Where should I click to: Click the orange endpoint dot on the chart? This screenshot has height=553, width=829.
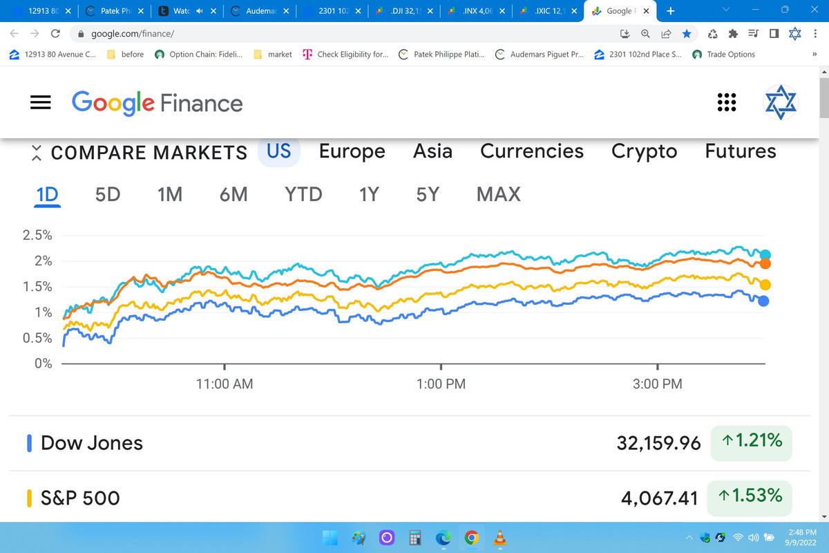click(x=765, y=264)
